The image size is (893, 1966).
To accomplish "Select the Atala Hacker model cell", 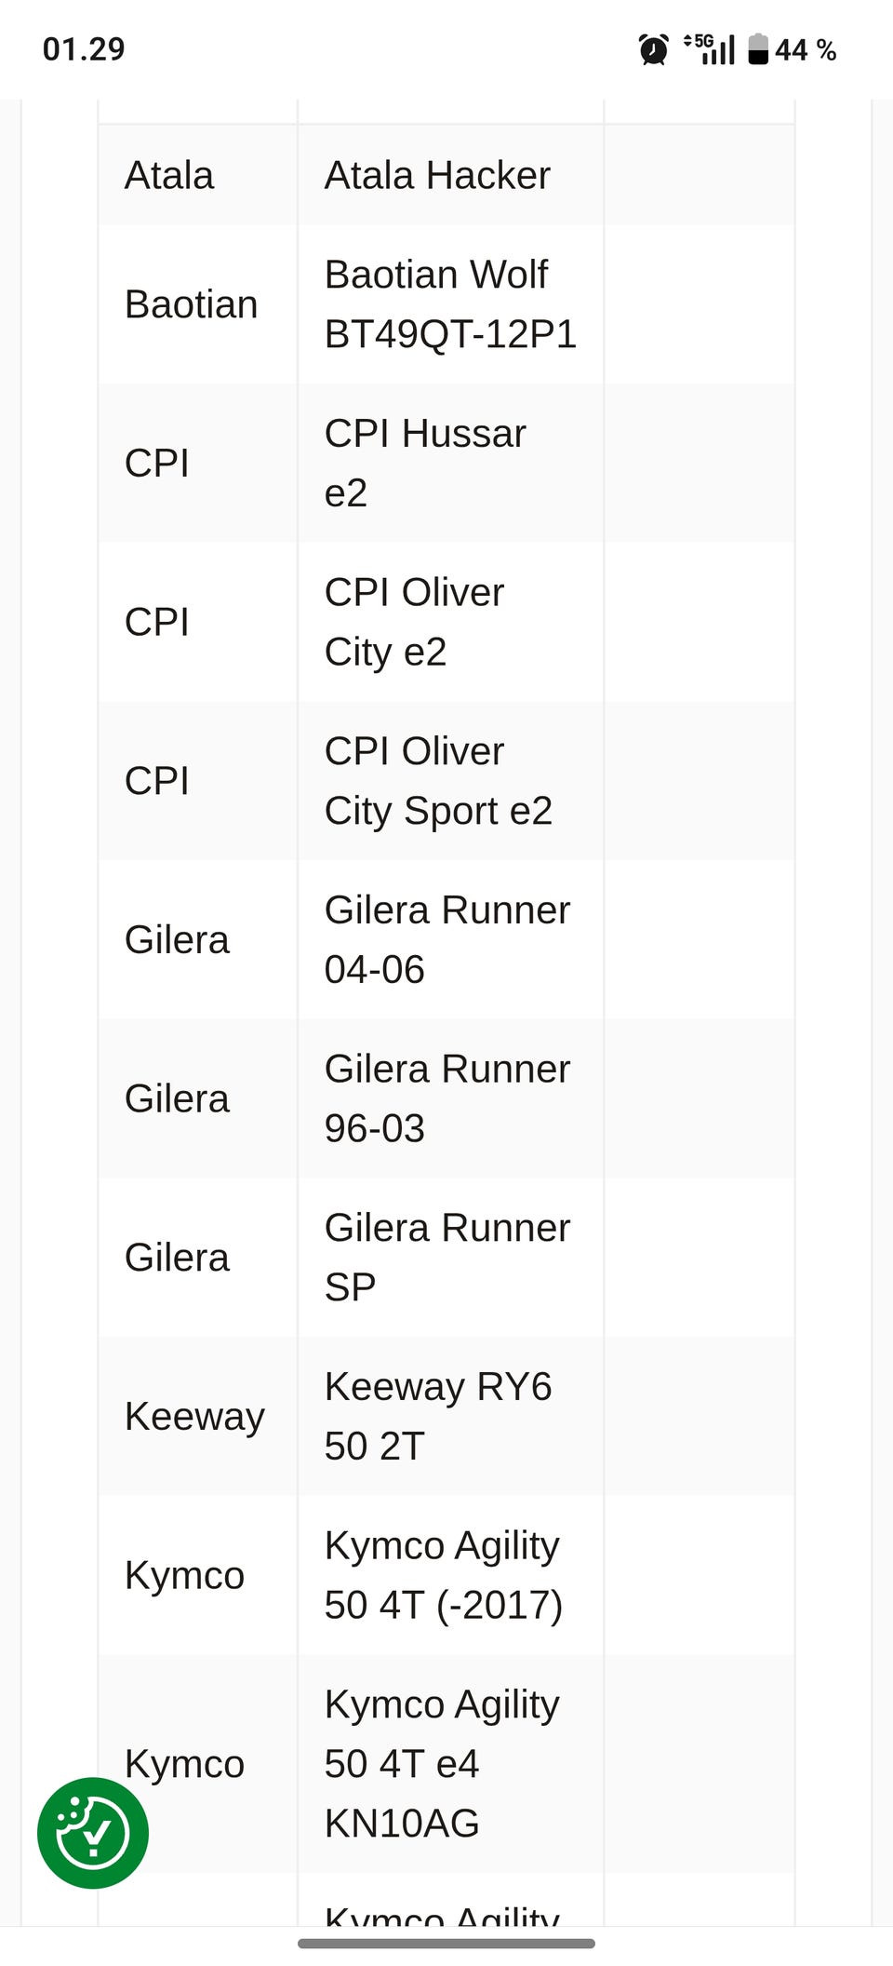I will point(437,175).
